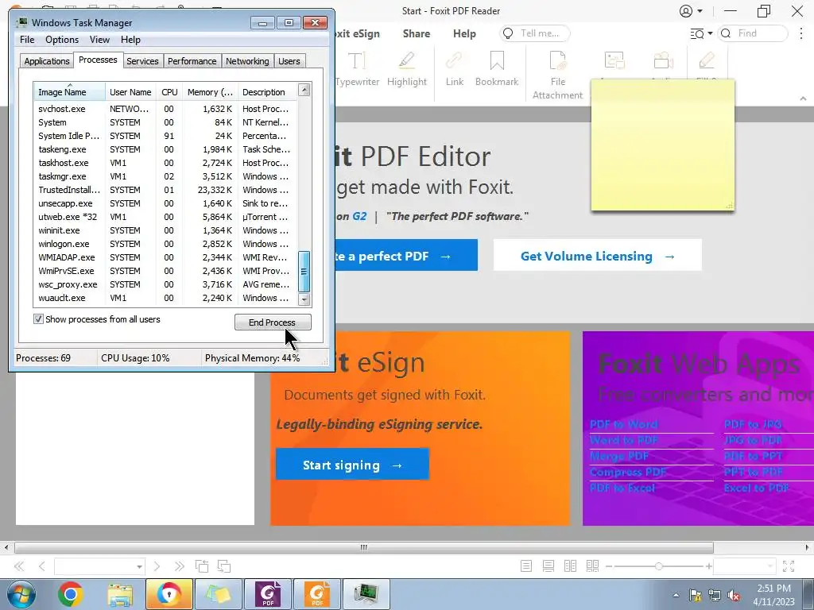Image resolution: width=814 pixels, height=610 pixels.
Task: Sort processes by Image Name column
Action: [69, 92]
